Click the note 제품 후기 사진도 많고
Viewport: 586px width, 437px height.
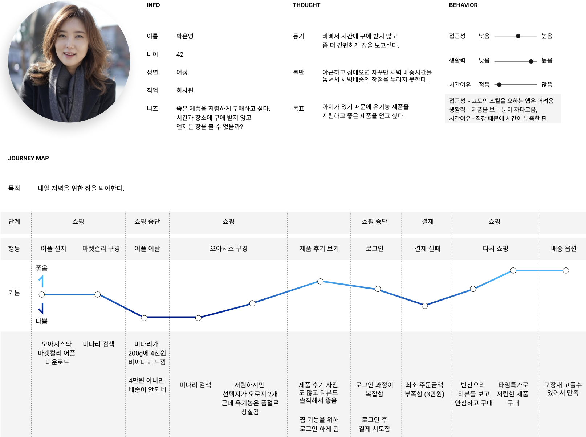pyautogui.click(x=318, y=393)
